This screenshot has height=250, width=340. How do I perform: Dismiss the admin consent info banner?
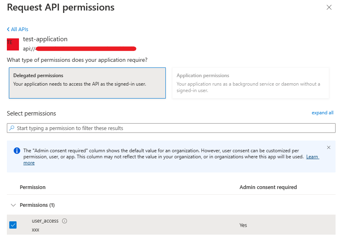[x=329, y=147]
